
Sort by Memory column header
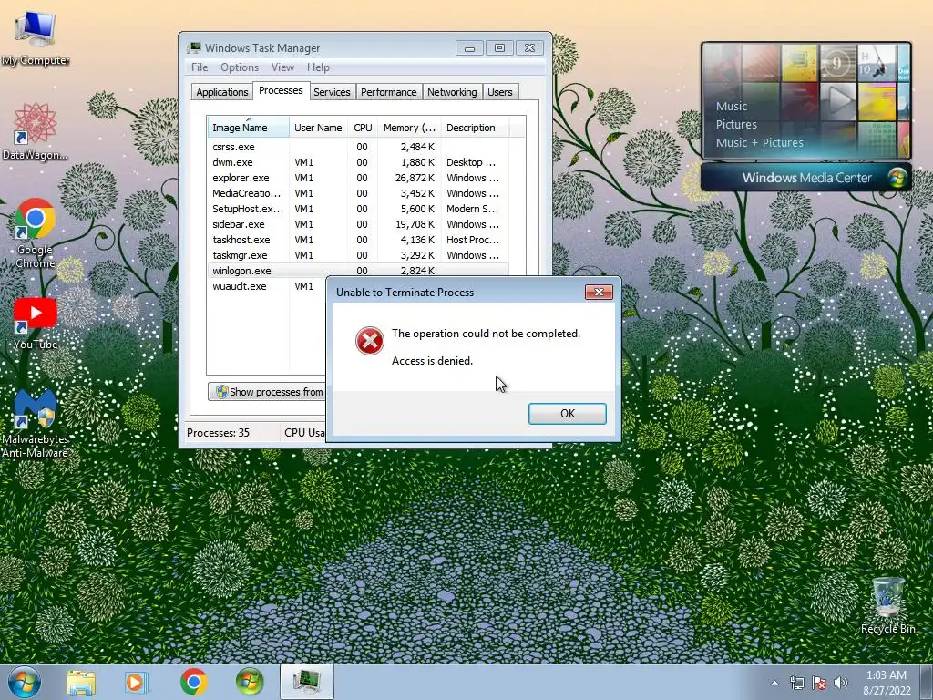[409, 128]
